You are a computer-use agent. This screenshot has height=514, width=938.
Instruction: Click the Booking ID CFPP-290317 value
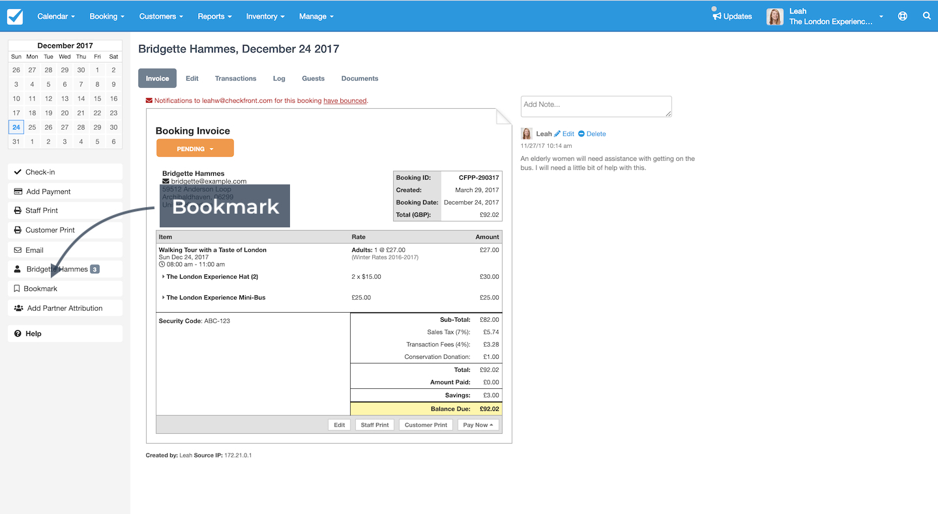[x=479, y=177]
